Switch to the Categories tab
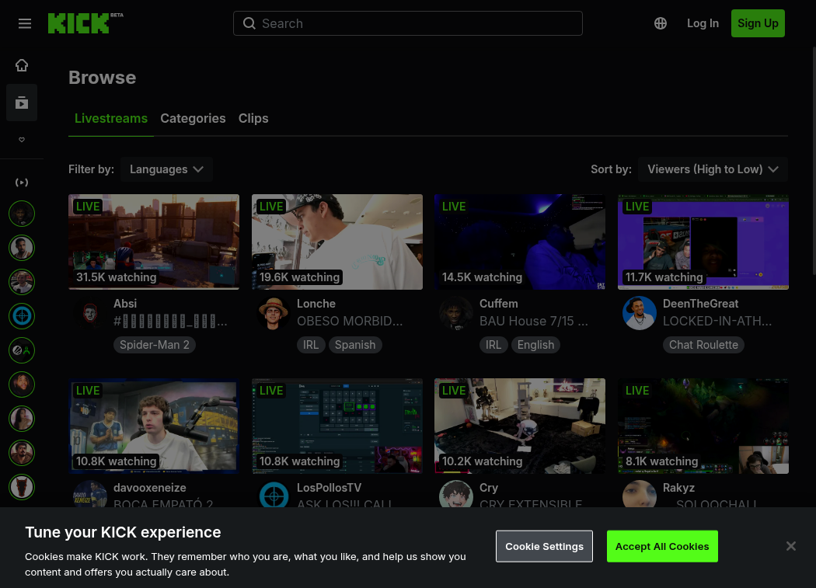 (193, 119)
